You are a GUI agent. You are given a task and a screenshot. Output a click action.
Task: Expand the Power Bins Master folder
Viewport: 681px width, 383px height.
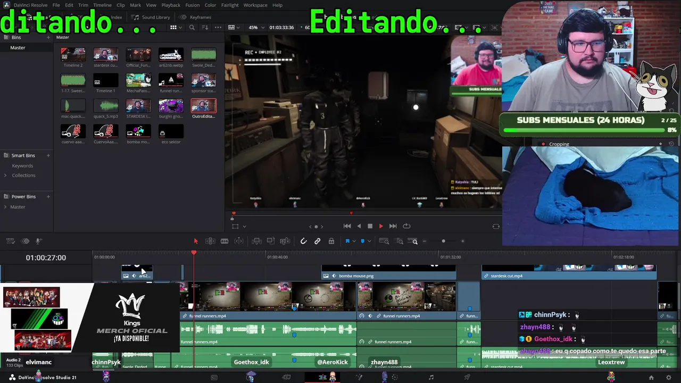pos(5,207)
